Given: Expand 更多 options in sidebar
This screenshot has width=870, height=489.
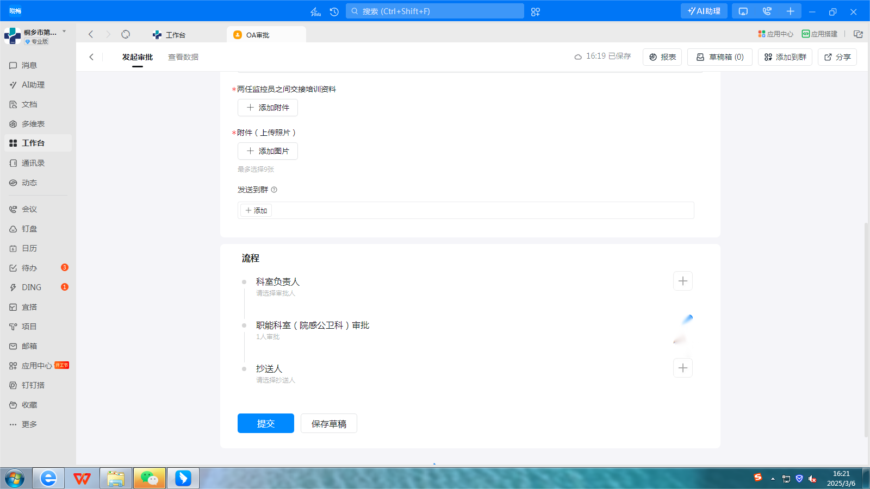Looking at the screenshot, I should click(x=29, y=424).
